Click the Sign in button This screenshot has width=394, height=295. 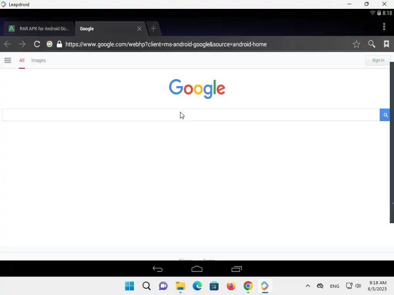(x=378, y=60)
